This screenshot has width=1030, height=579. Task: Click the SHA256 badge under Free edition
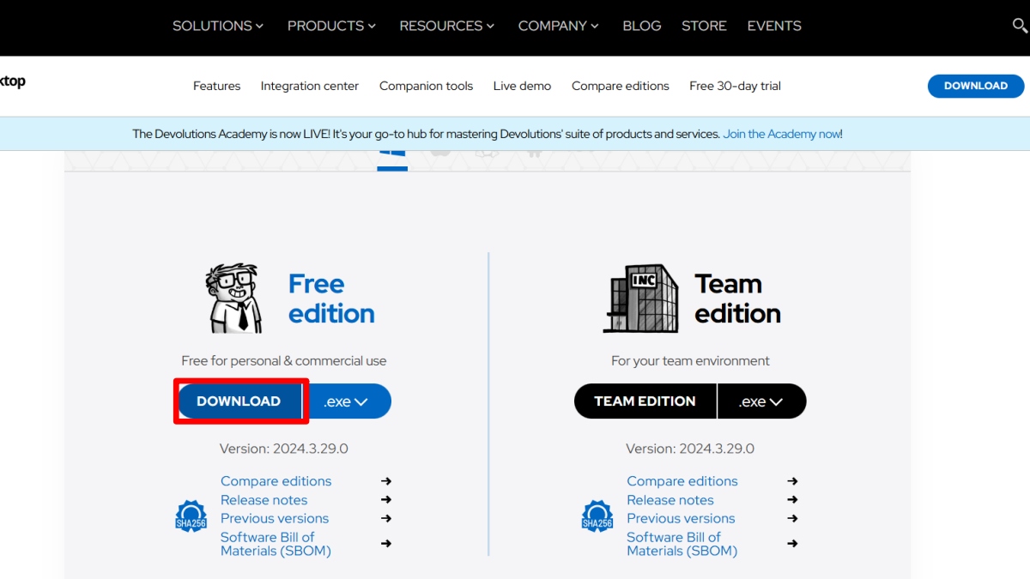(x=191, y=516)
